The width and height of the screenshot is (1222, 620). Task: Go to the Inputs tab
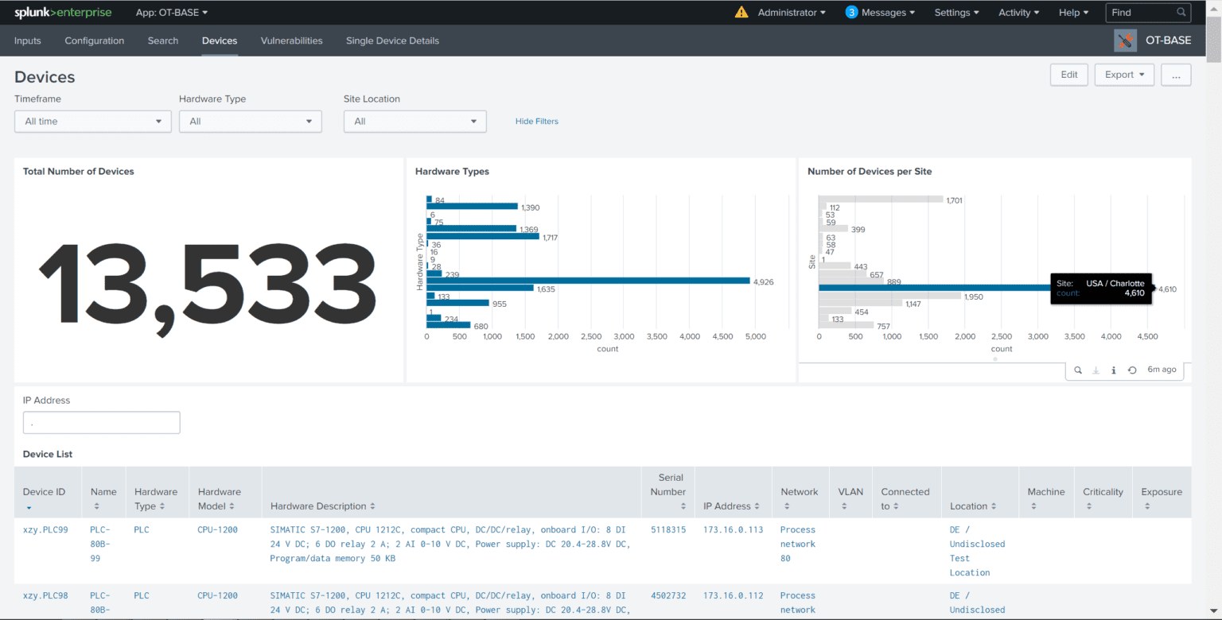[28, 41]
